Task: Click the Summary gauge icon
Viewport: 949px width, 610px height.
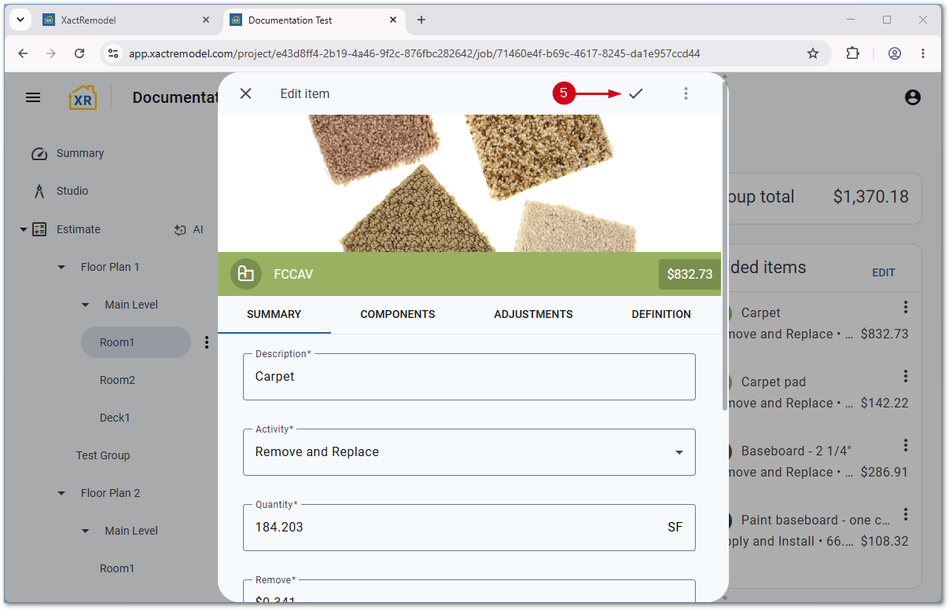Action: [39, 154]
